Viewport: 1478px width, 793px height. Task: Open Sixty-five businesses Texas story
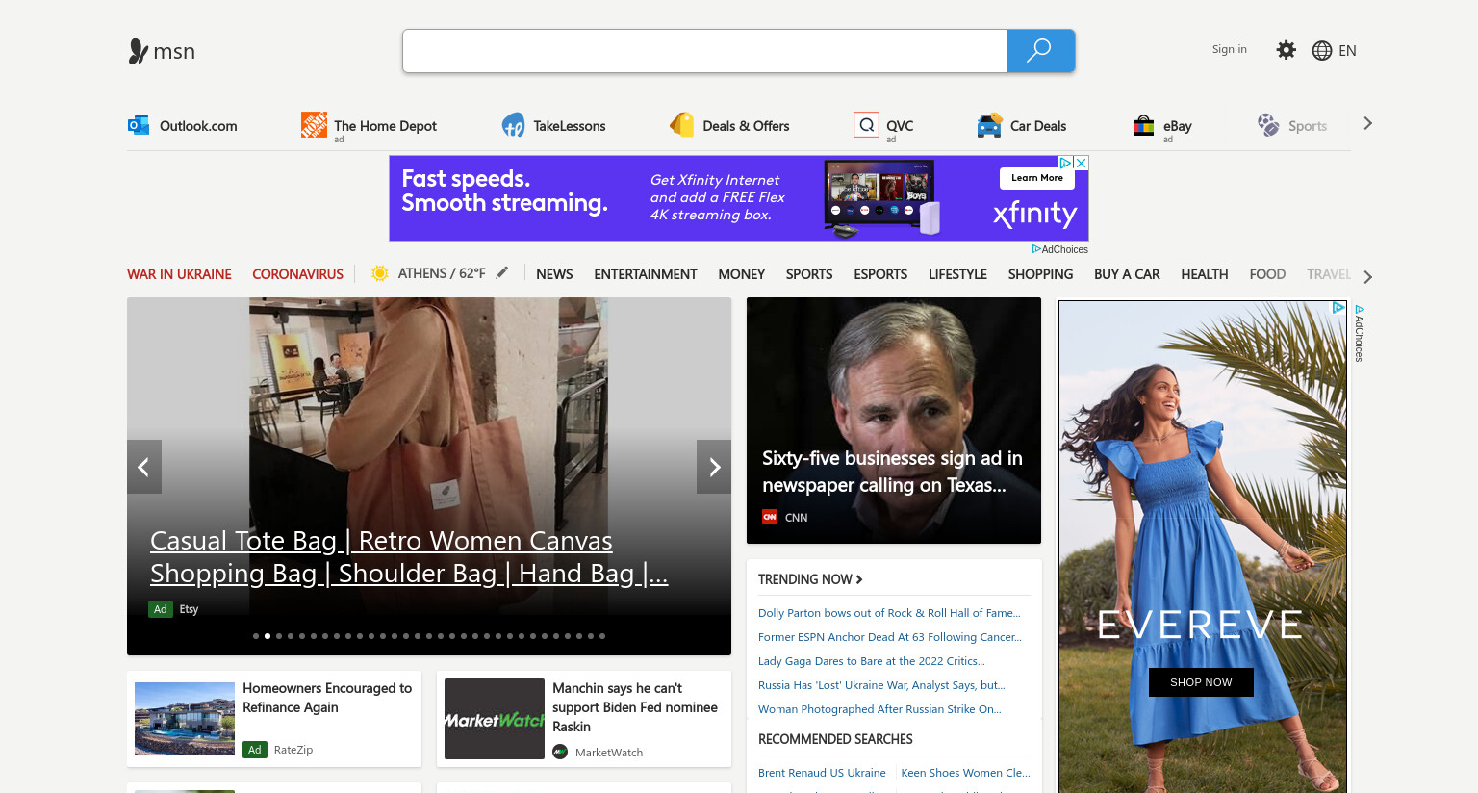coord(892,472)
